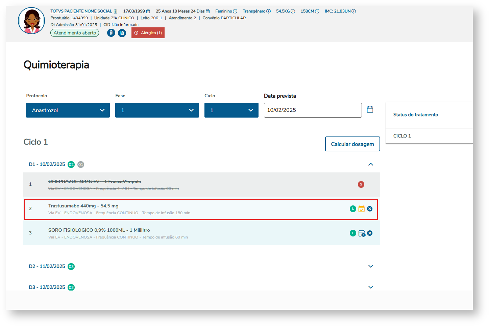The image size is (489, 326).
Task: Click info icon next to IMC value
Action: 354,11
